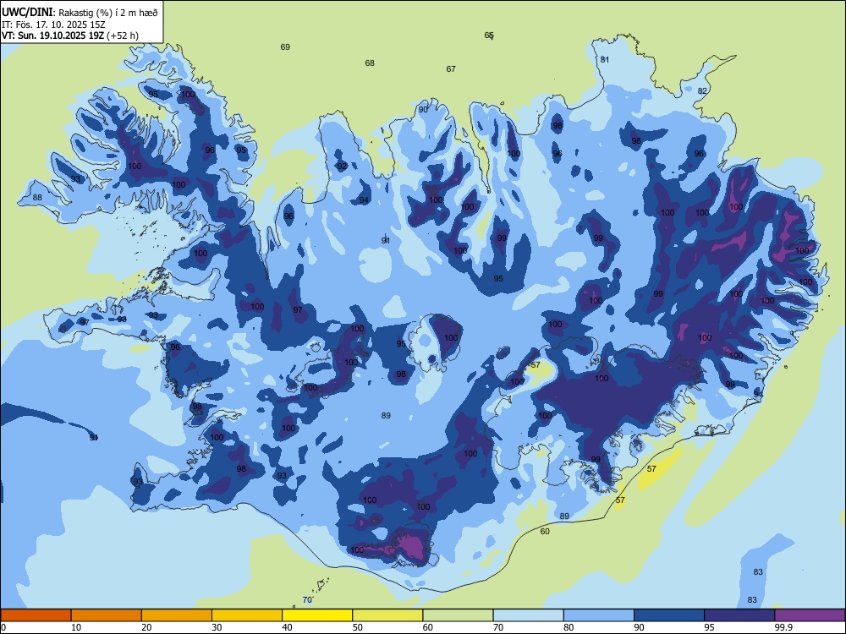This screenshot has height=634, width=846.
Task: Click the orange 10–20 legend swatch
Action: click(107, 615)
